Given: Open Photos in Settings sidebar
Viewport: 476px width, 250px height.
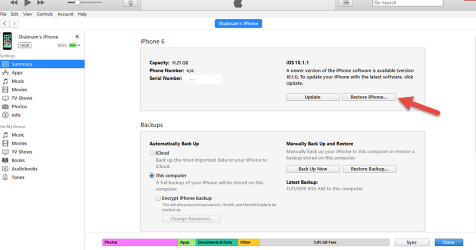Looking at the screenshot, I should 42,106.
